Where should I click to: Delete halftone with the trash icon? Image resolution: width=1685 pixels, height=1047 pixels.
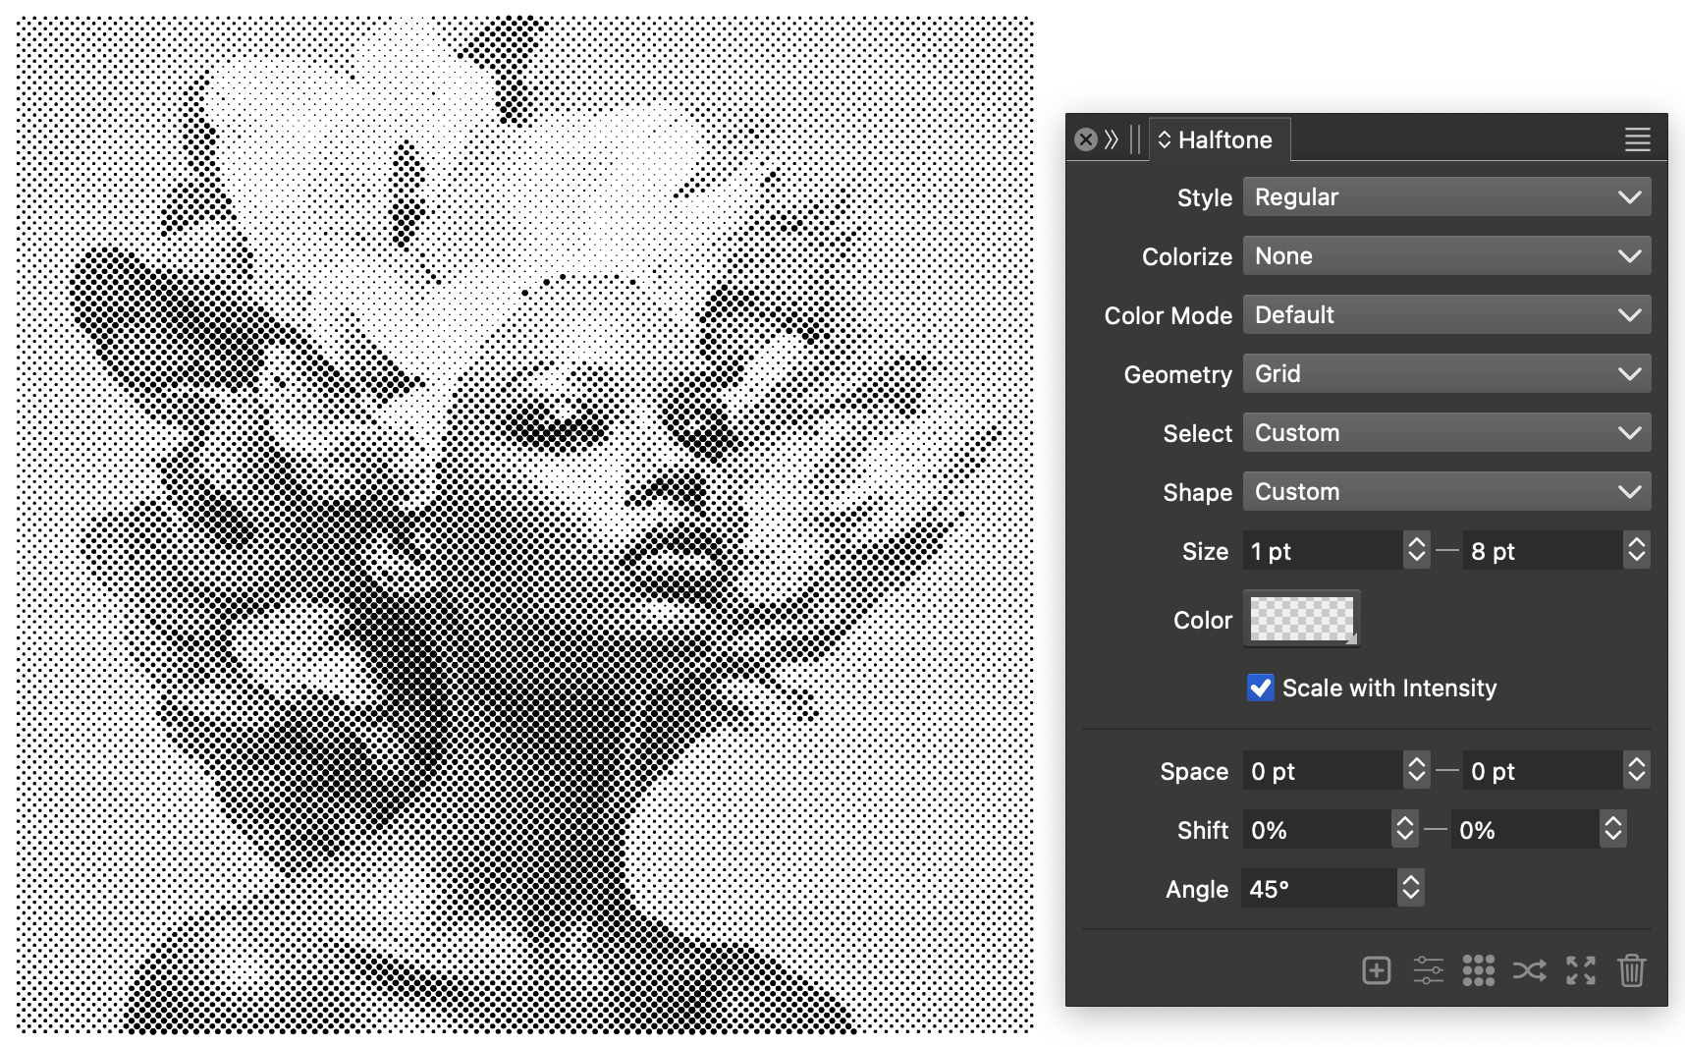[x=1631, y=970]
